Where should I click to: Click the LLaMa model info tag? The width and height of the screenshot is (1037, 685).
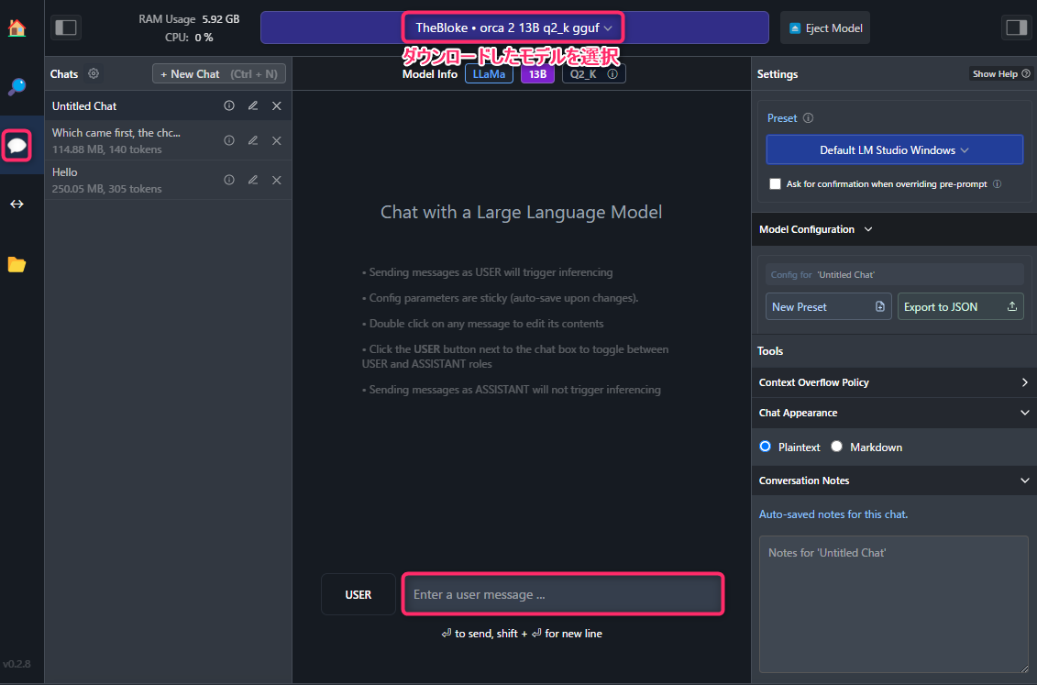point(489,74)
